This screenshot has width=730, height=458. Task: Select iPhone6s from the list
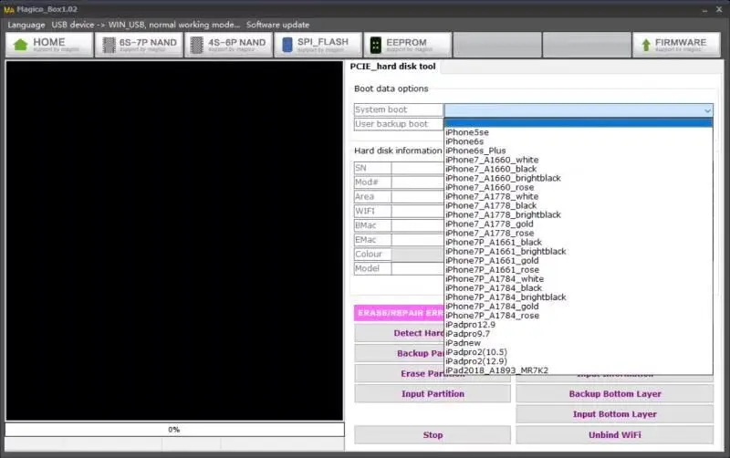[579, 141]
